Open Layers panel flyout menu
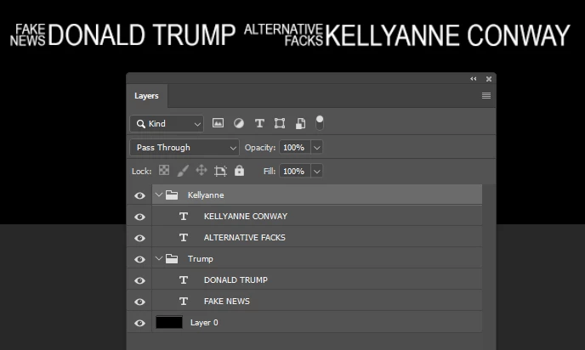Image resolution: width=585 pixels, height=350 pixels. tap(486, 96)
